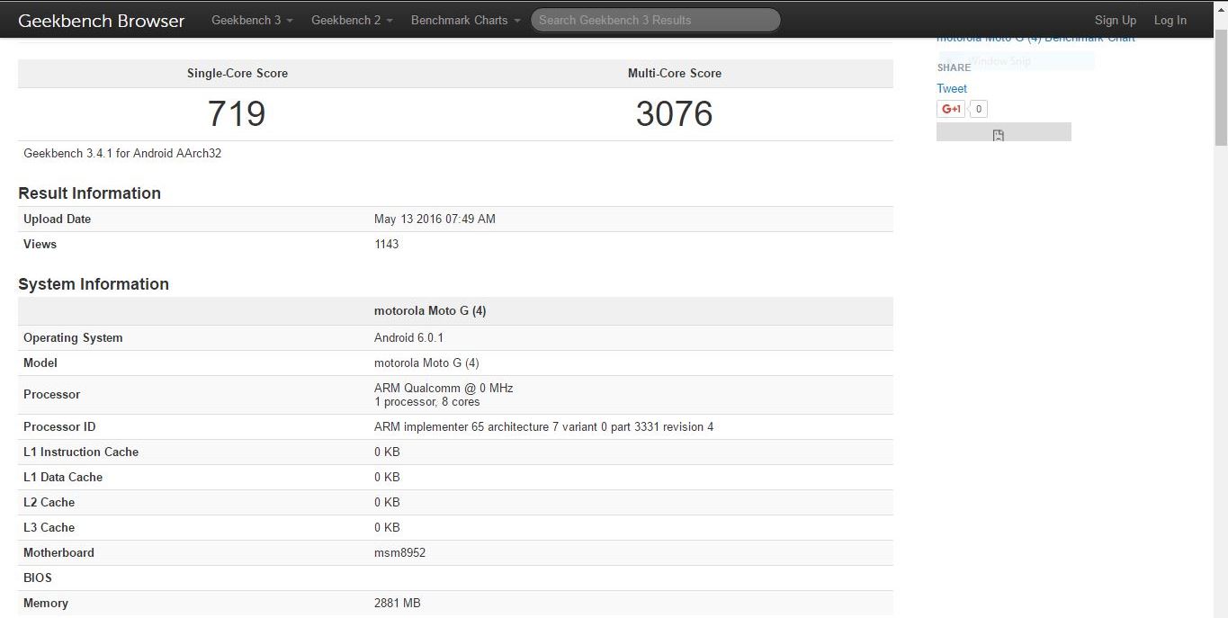Viewport: 1228px width, 618px height.
Task: Select the L2 Cache row label
Action: (x=49, y=502)
